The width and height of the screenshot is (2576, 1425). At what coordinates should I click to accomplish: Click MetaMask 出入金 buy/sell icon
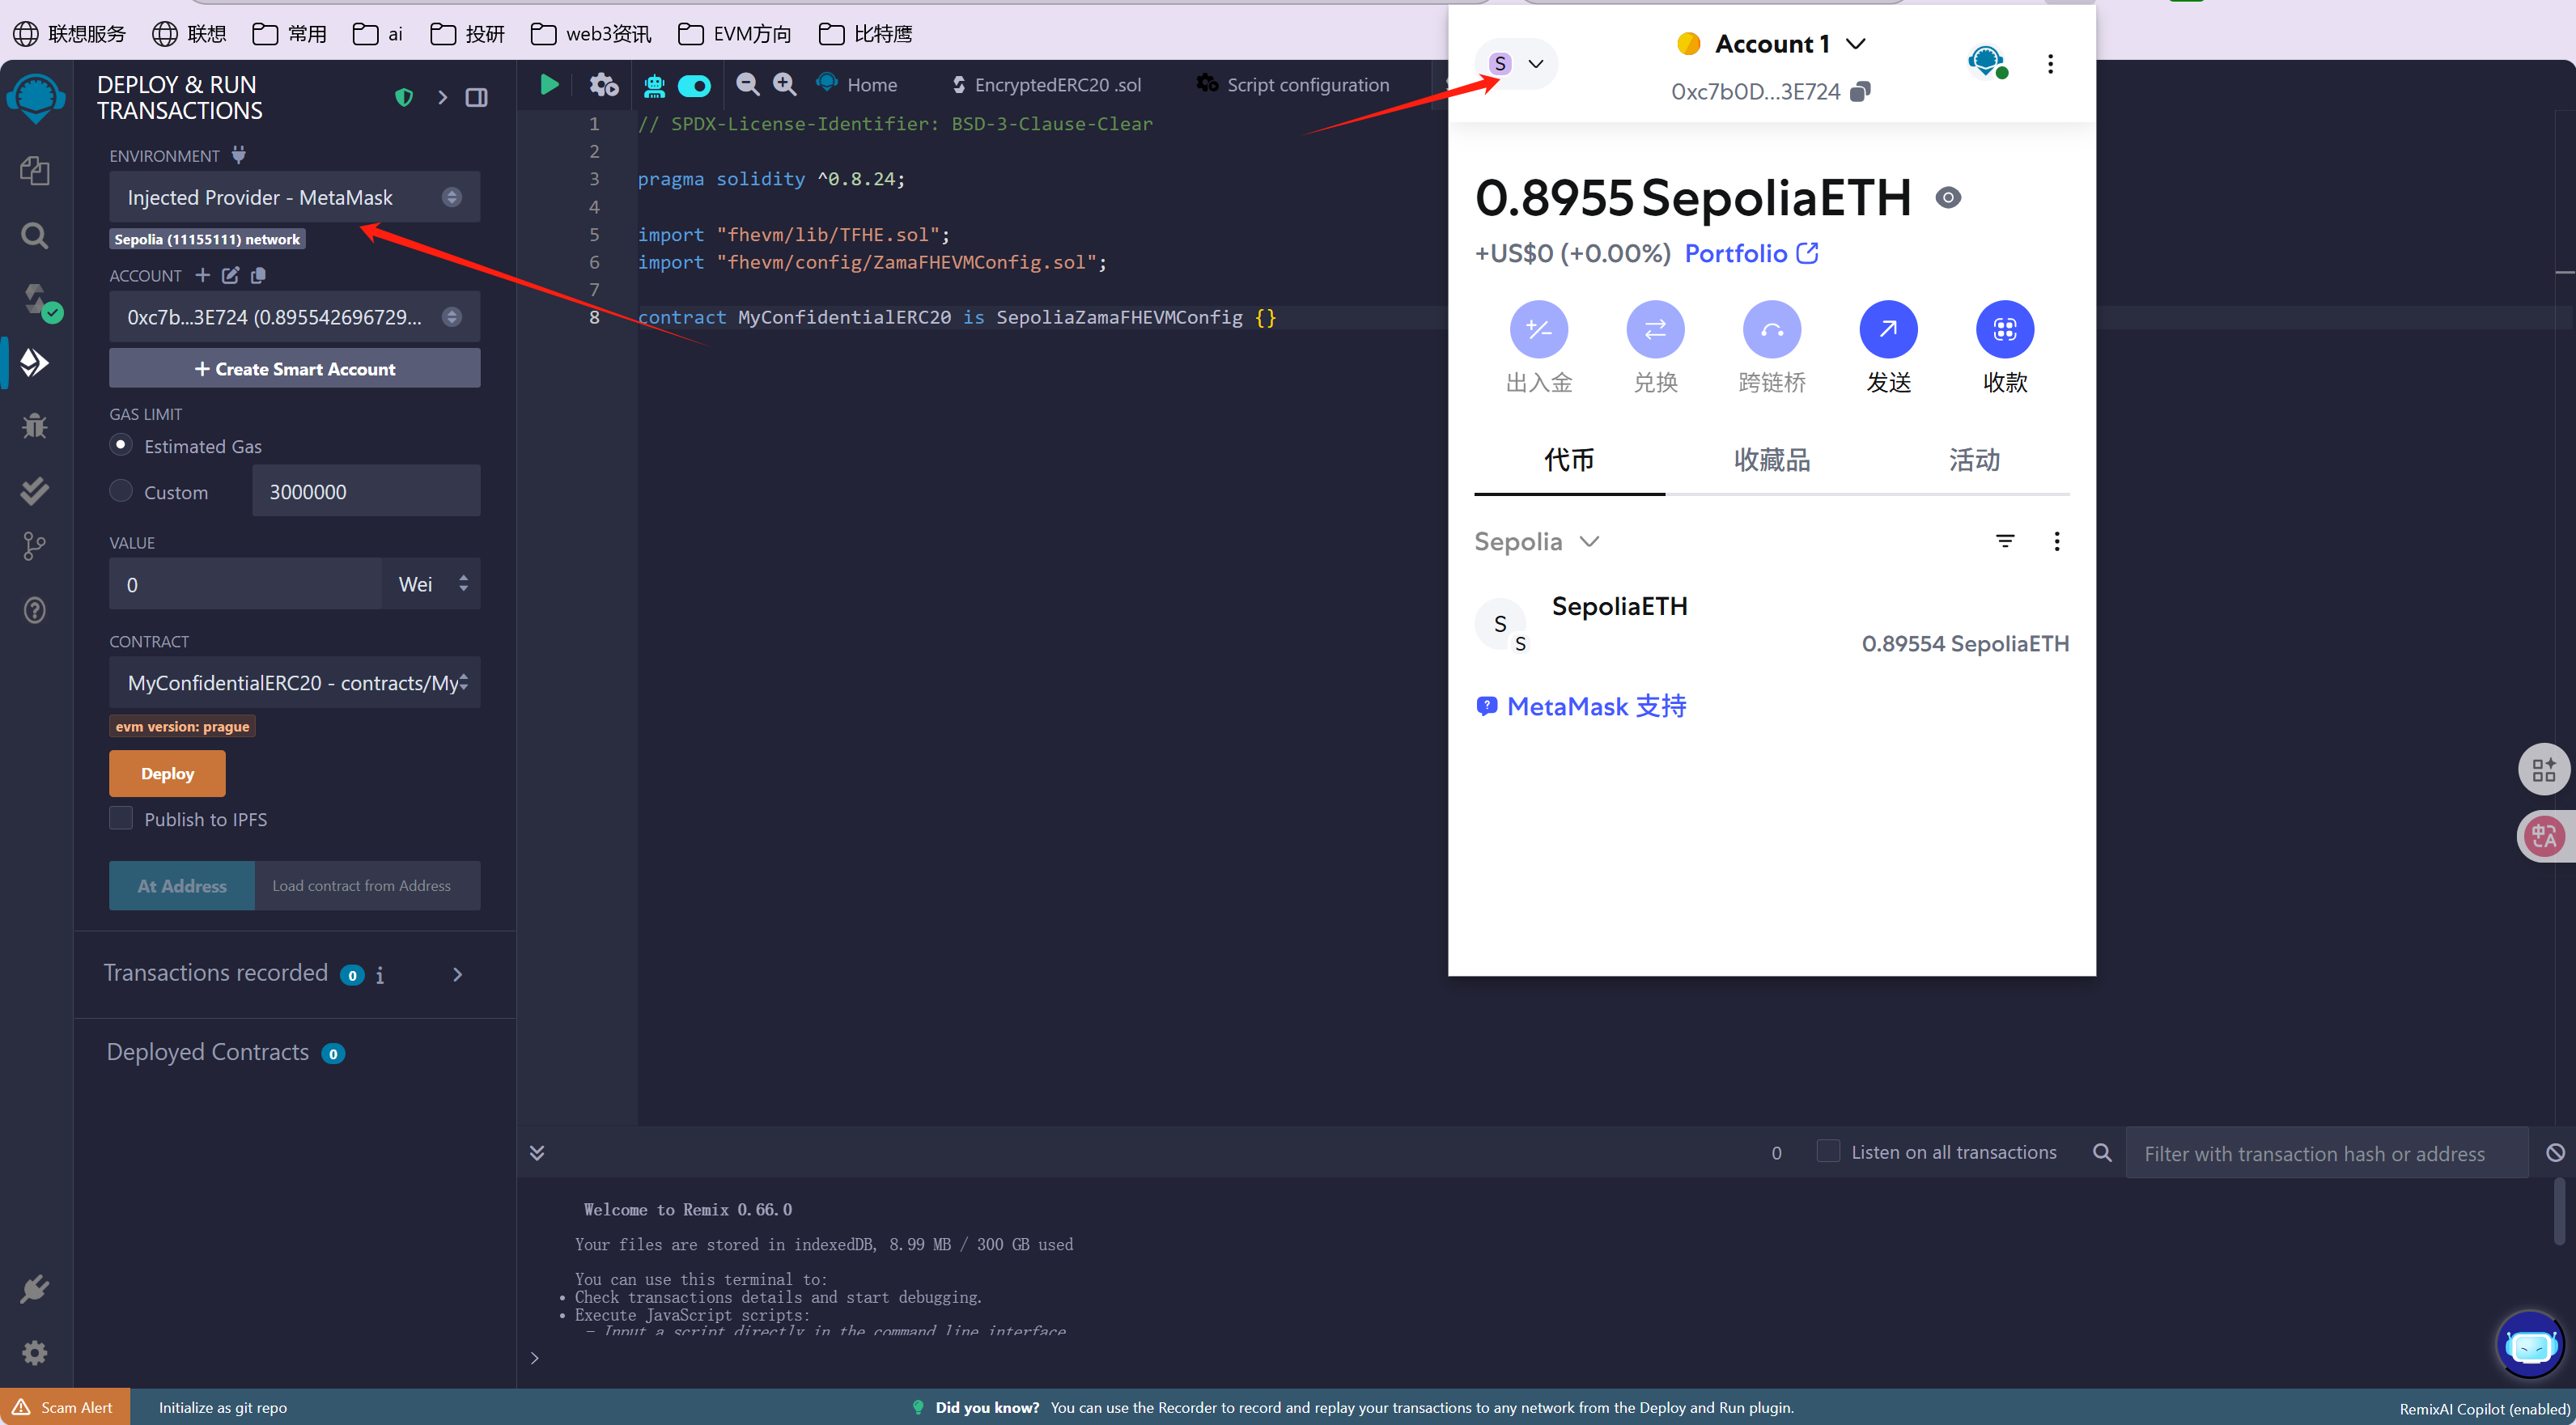(1539, 329)
